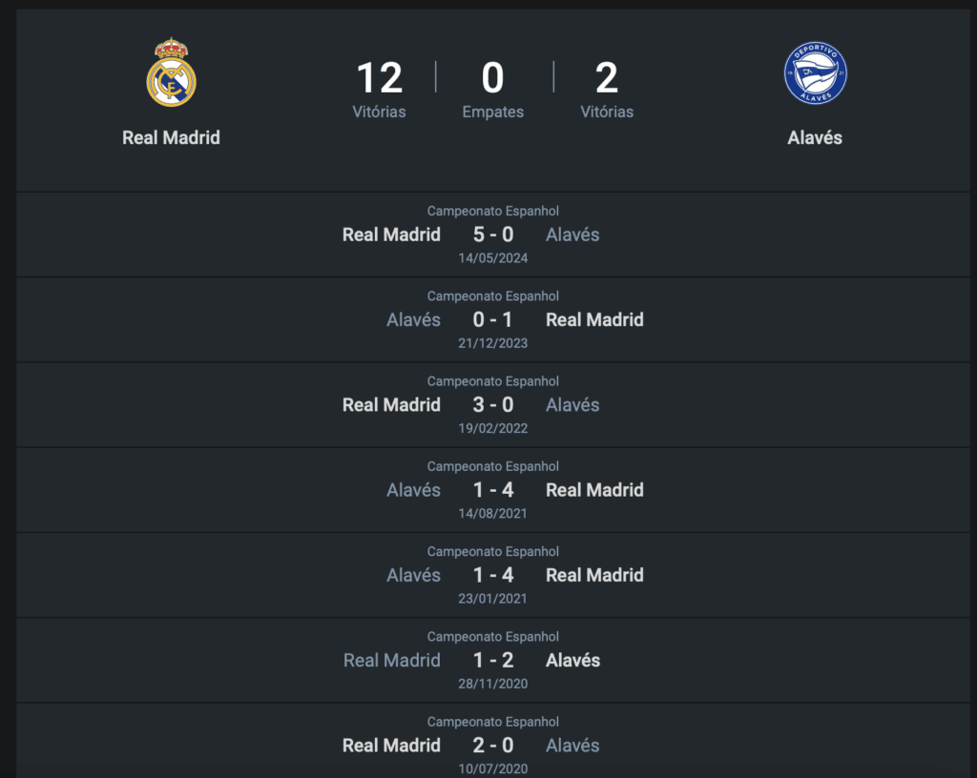
Task: Open the match dated 23/01/2021
Action: (493, 599)
